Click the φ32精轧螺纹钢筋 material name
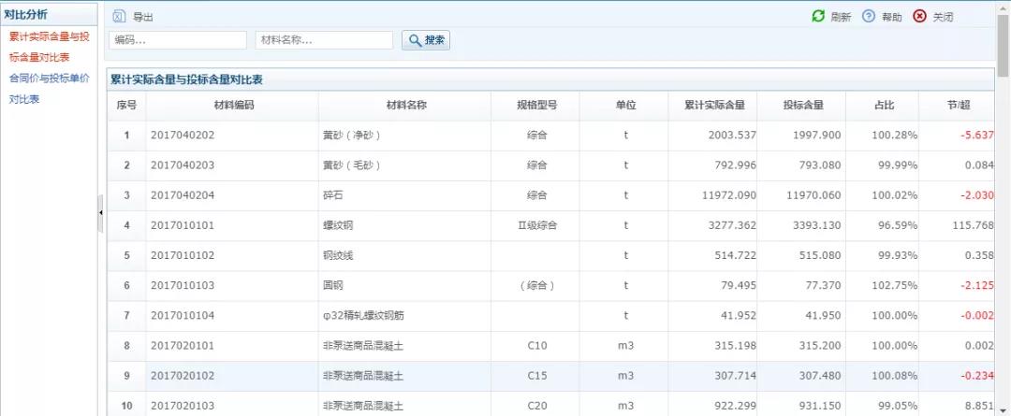The height and width of the screenshot is (416, 1011). (363, 316)
